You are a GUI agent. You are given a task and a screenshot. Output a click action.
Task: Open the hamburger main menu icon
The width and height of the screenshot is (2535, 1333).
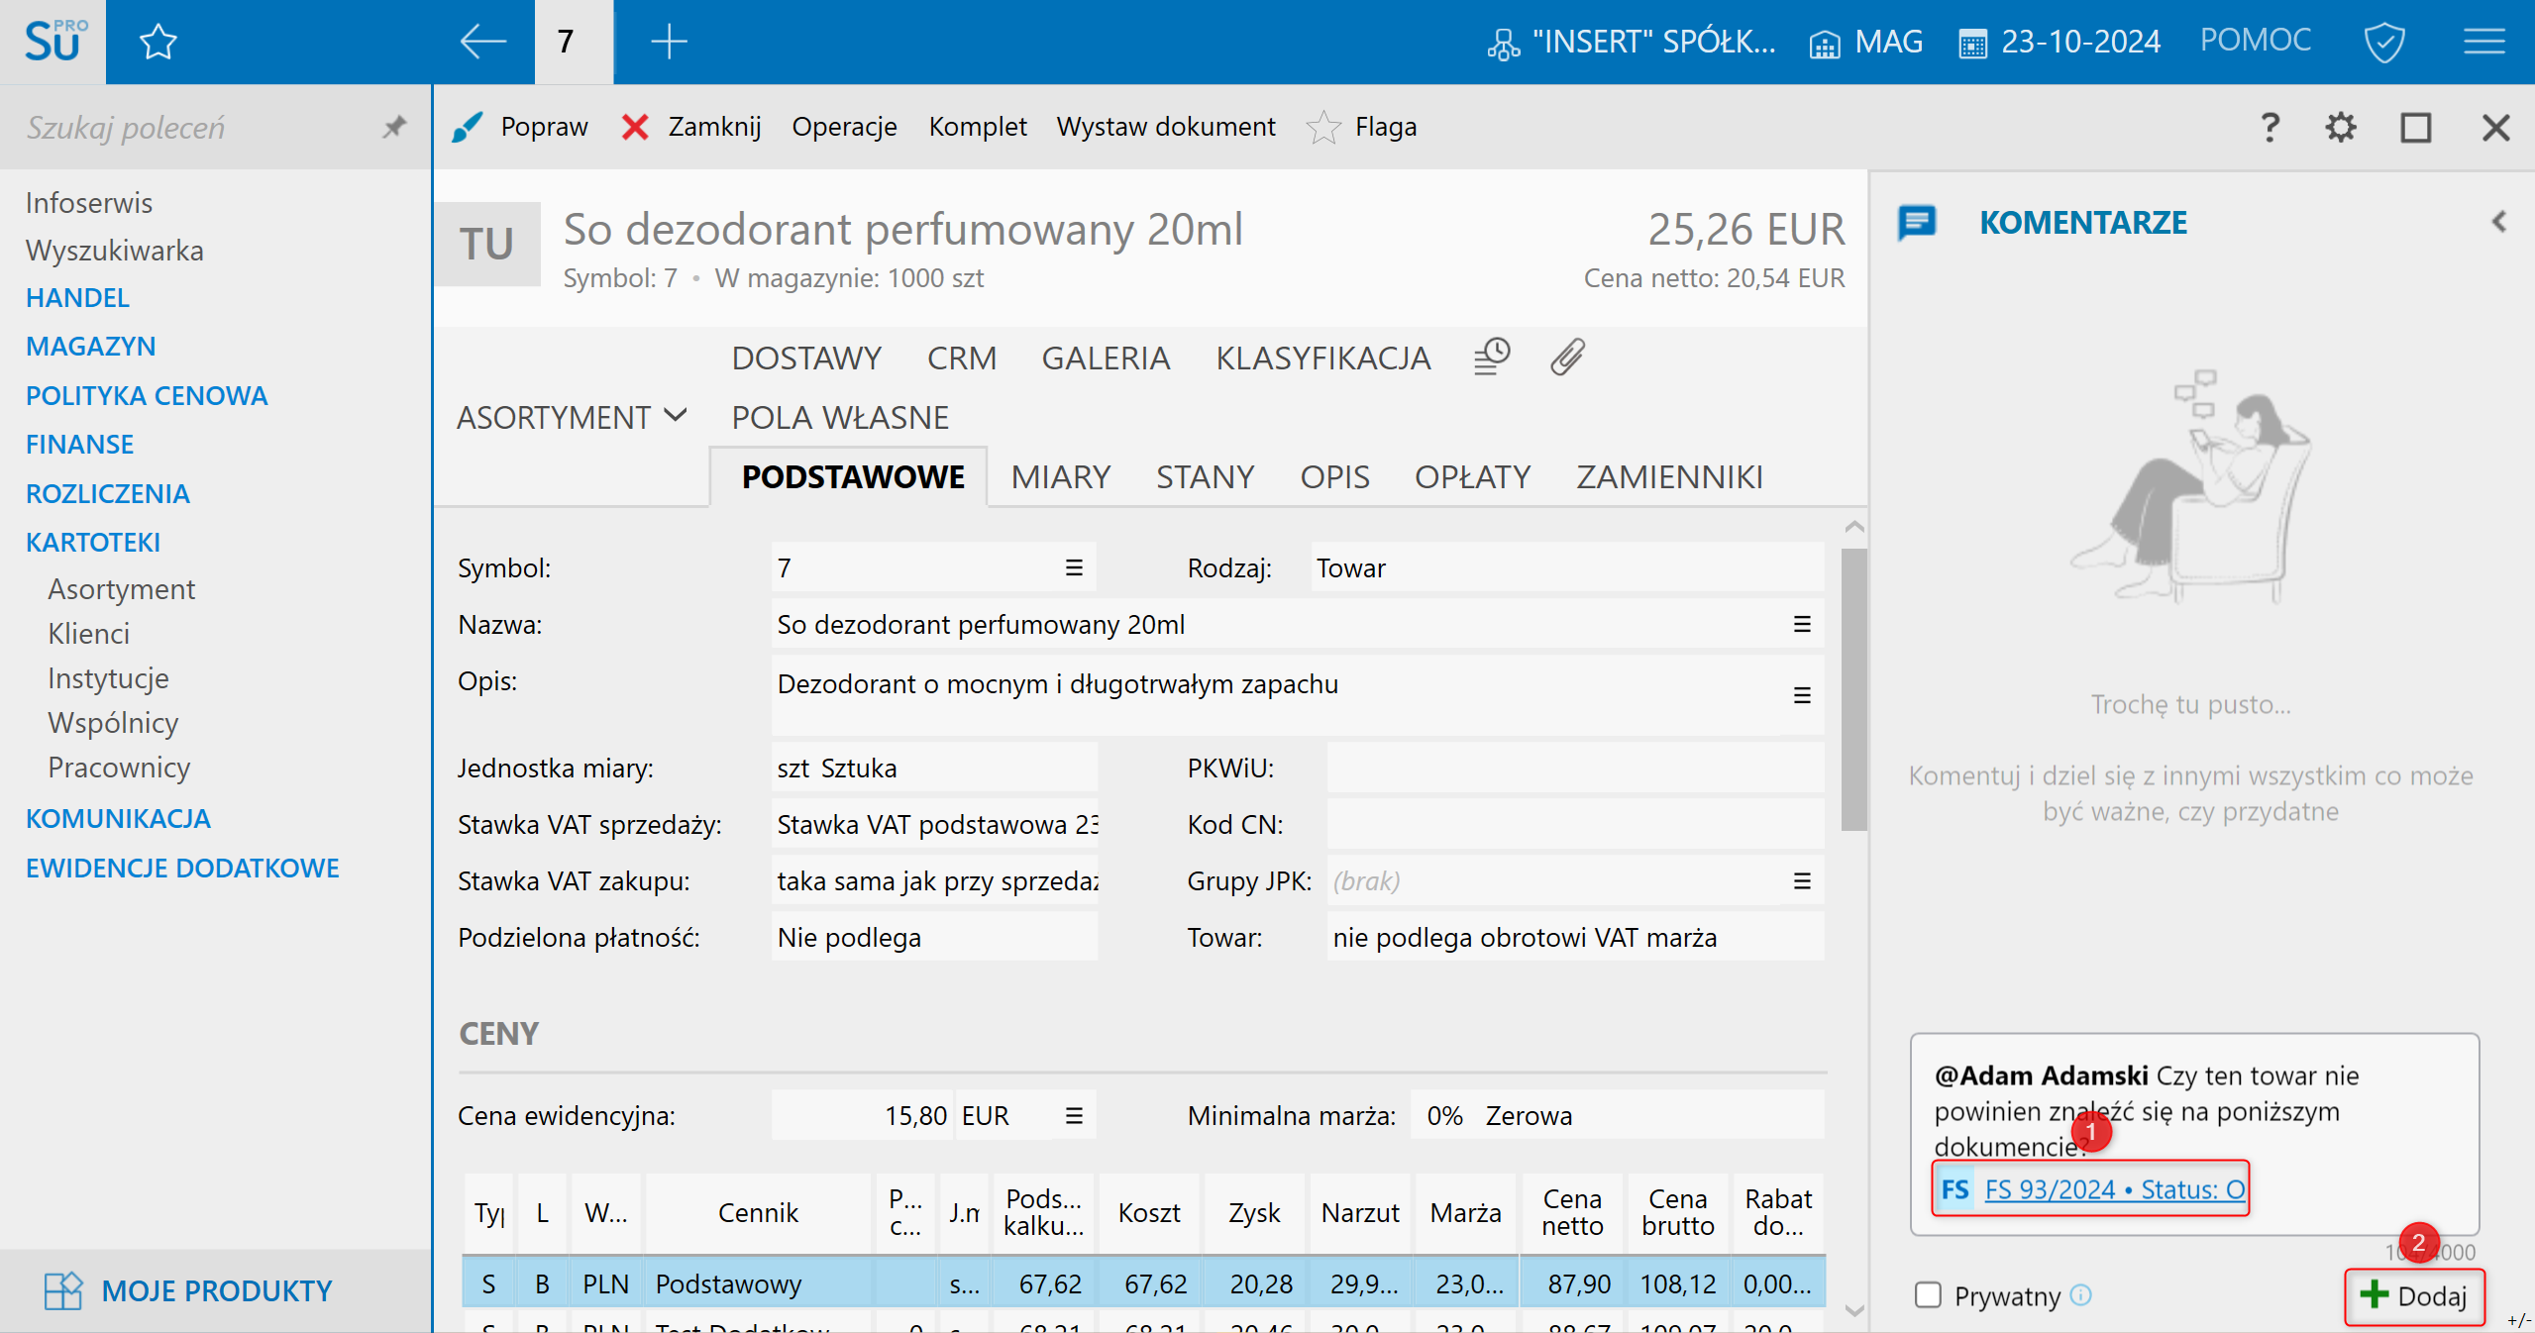point(2484,42)
